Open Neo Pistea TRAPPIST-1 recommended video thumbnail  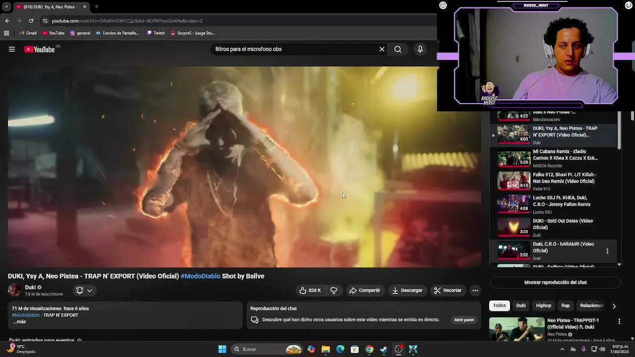[x=517, y=329]
